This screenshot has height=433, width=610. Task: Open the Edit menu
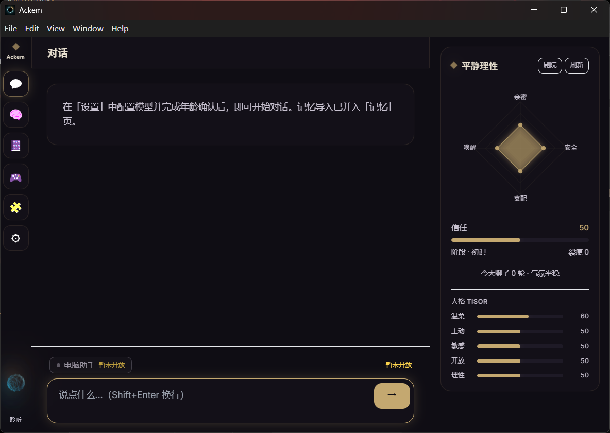pos(32,28)
